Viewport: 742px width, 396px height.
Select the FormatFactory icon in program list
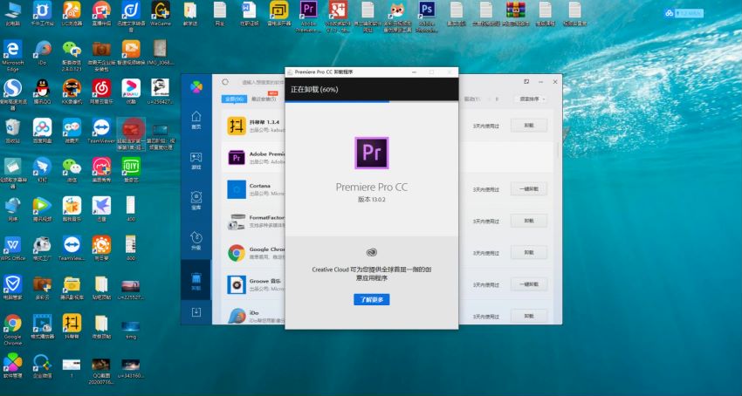point(237,222)
